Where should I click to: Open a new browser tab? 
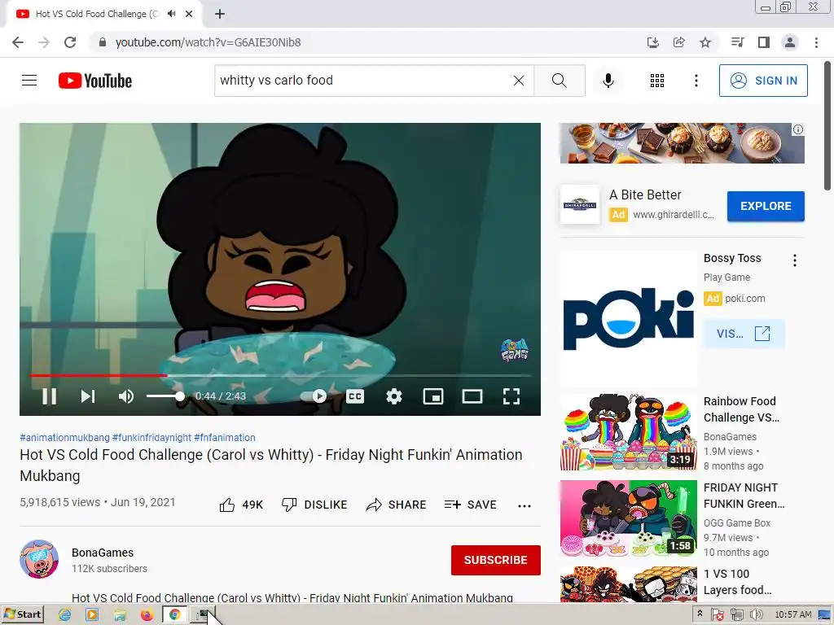220,14
